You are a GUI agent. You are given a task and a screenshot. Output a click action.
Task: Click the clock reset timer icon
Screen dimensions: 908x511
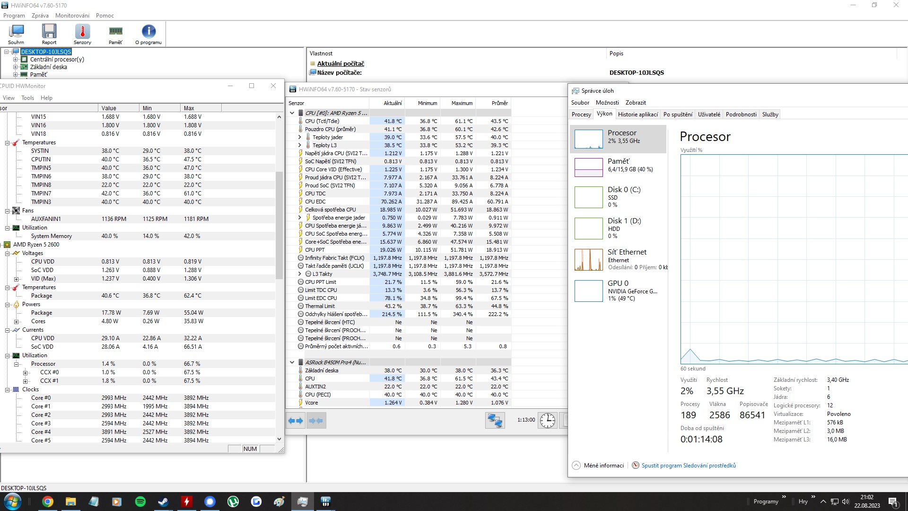[x=548, y=421]
